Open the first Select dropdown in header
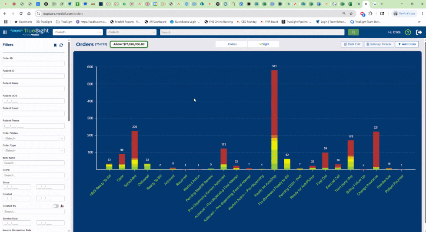Viewport: 426px width, 232px height. tap(78, 32)
